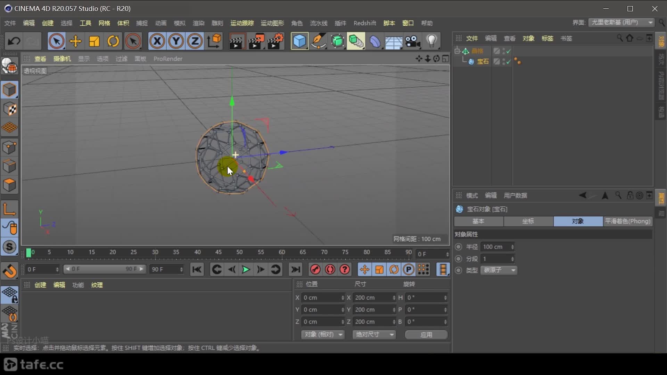Image resolution: width=667 pixels, height=375 pixels.
Task: Play the animation forward
Action: (x=246, y=269)
